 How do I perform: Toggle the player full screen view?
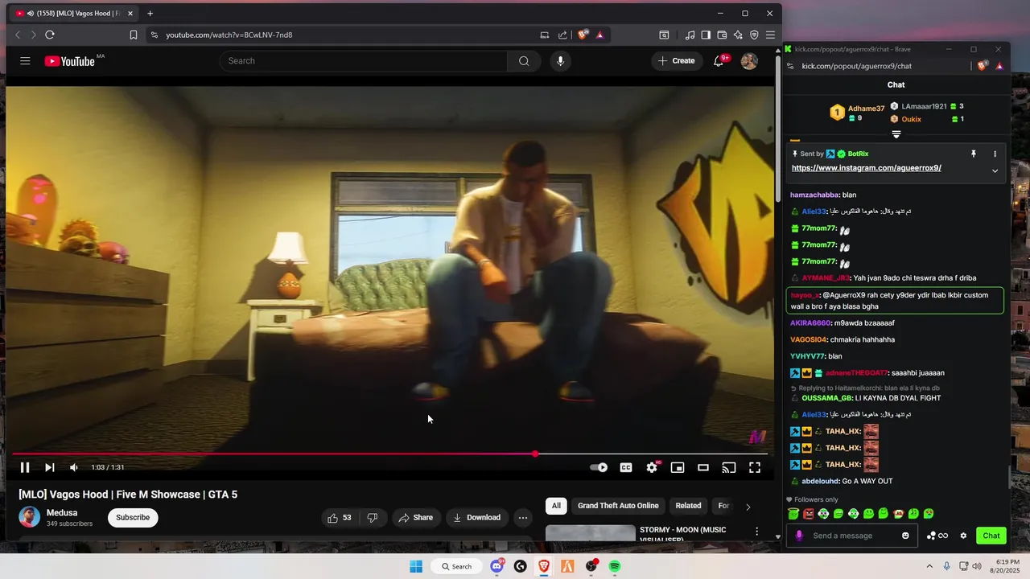755,467
